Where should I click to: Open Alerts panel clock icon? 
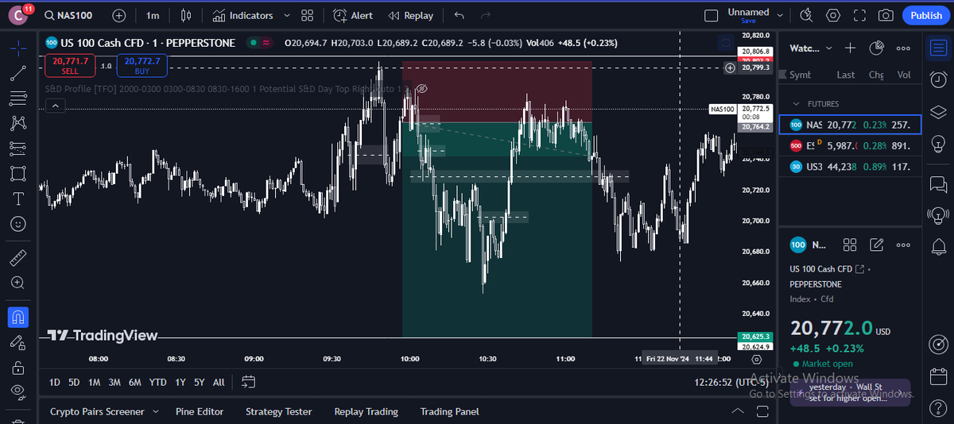click(x=938, y=79)
